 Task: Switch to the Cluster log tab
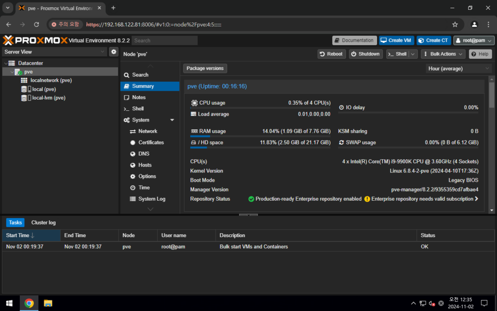(x=44, y=223)
